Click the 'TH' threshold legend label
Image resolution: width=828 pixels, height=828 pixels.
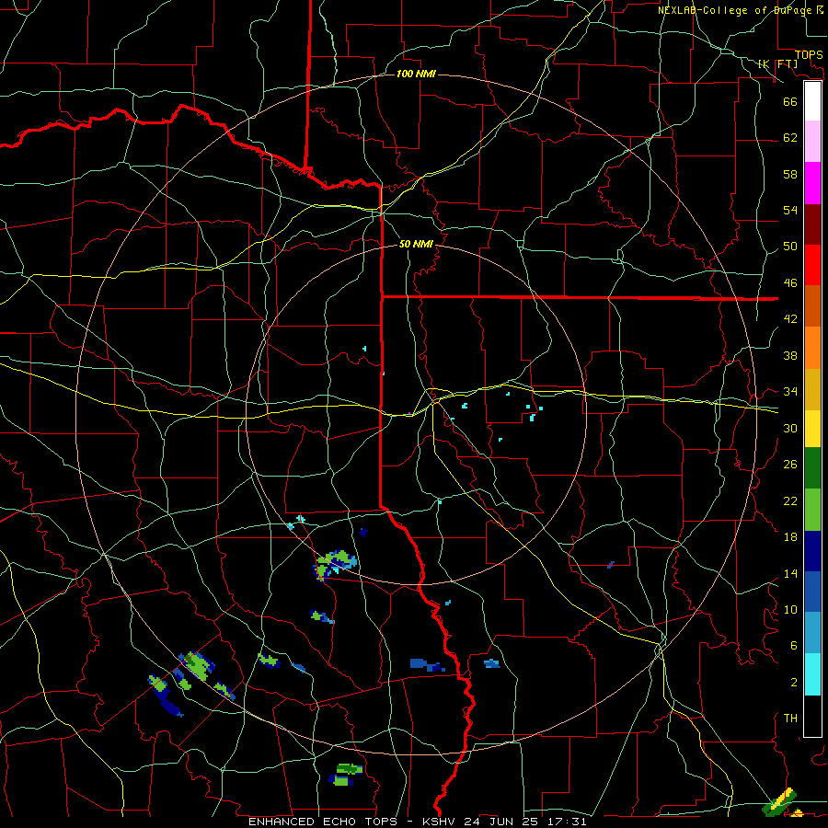(790, 719)
